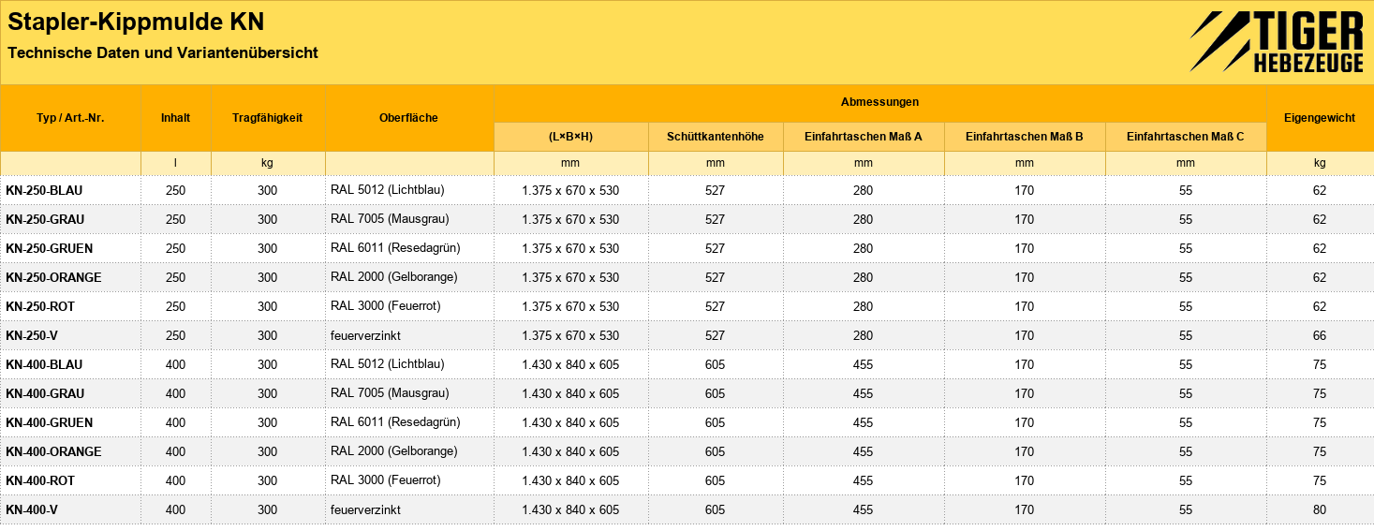Click article number KN-250-BLAU
This screenshot has height=531, width=1374.
[44, 190]
